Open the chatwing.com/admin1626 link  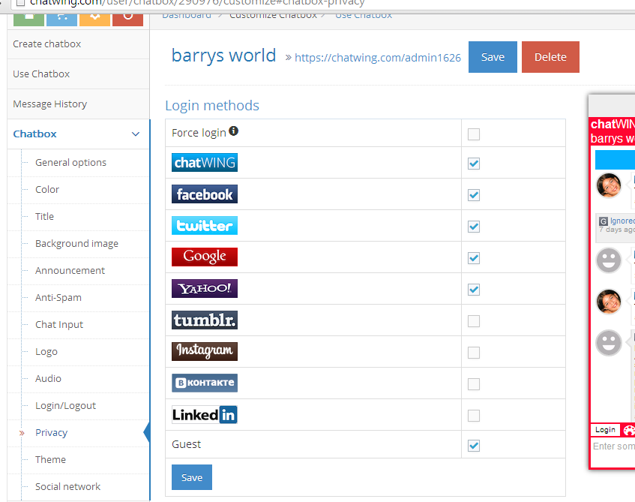coord(377,58)
